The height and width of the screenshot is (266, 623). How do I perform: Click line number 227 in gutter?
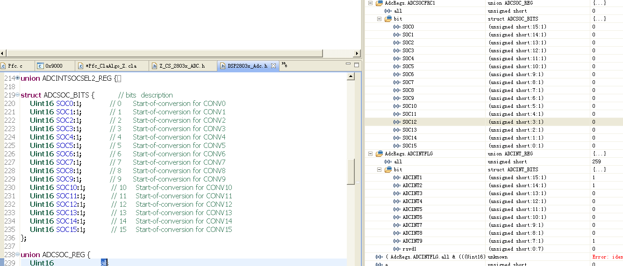[x=9, y=162]
